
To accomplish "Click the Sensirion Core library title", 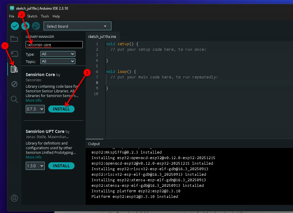I will (40, 75).
